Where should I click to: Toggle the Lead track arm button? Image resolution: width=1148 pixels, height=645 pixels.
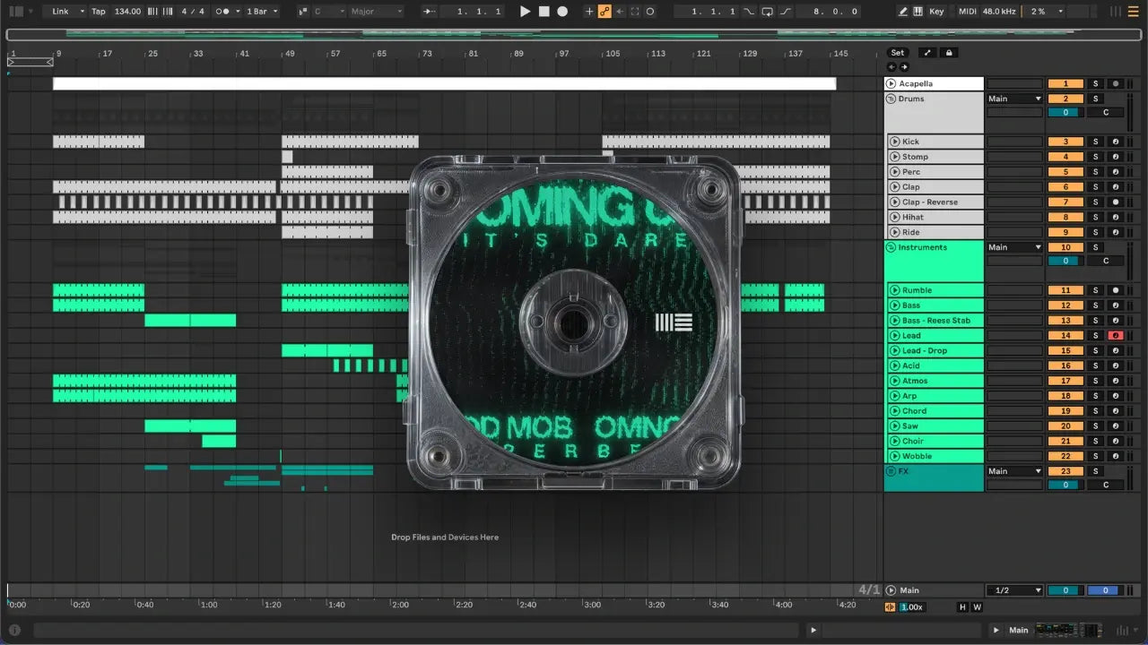(x=1116, y=335)
